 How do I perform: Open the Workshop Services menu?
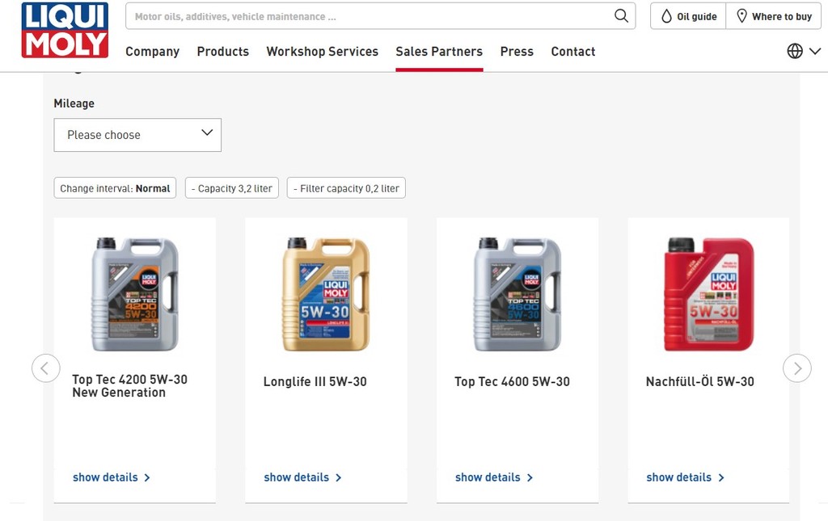[322, 51]
